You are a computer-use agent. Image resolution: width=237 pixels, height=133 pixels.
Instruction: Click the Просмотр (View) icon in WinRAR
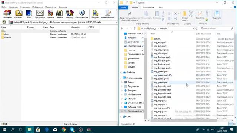pos(40,14)
